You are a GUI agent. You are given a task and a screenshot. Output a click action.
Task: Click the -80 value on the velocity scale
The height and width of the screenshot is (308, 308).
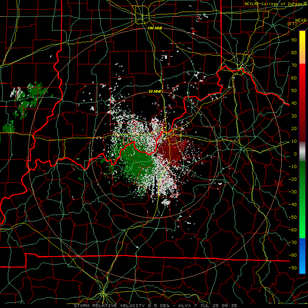pyautogui.click(x=293, y=255)
